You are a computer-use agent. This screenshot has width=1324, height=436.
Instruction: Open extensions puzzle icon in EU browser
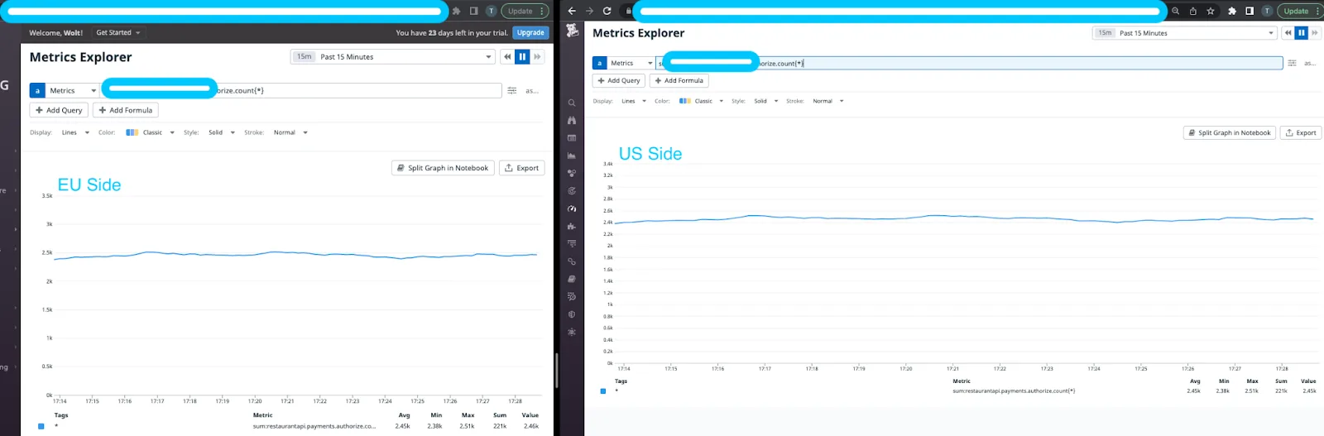tap(456, 11)
